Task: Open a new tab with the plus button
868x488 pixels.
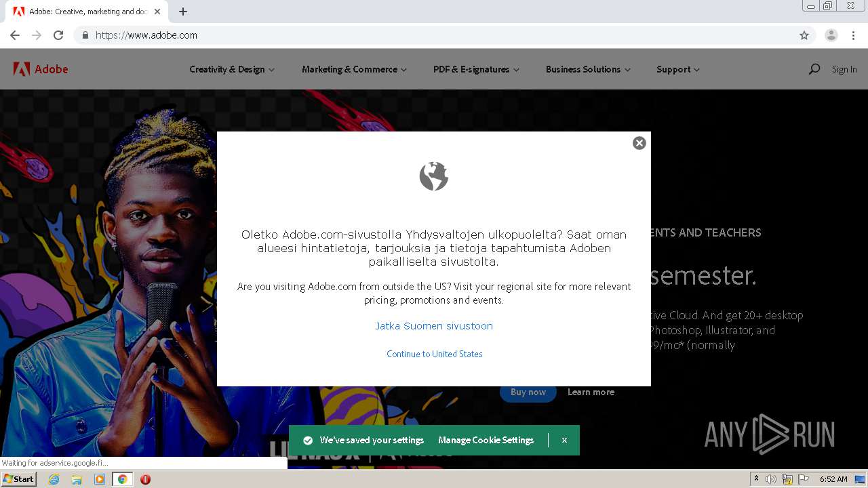Action: tap(183, 12)
